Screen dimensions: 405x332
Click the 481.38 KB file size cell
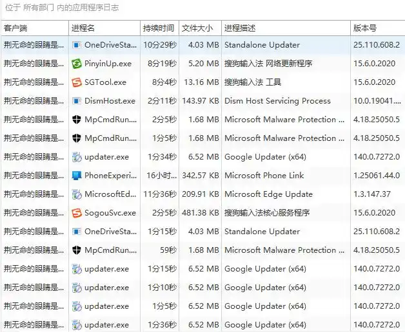[x=201, y=213]
